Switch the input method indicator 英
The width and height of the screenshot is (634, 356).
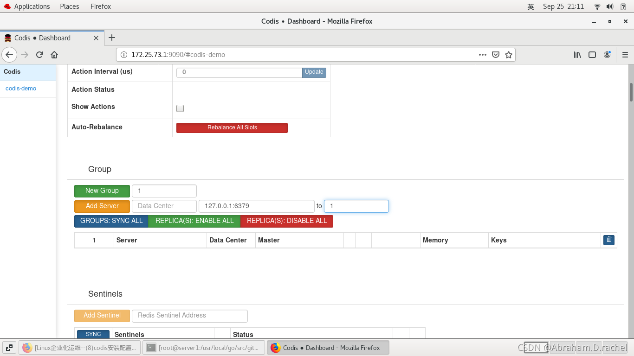coord(530,6)
